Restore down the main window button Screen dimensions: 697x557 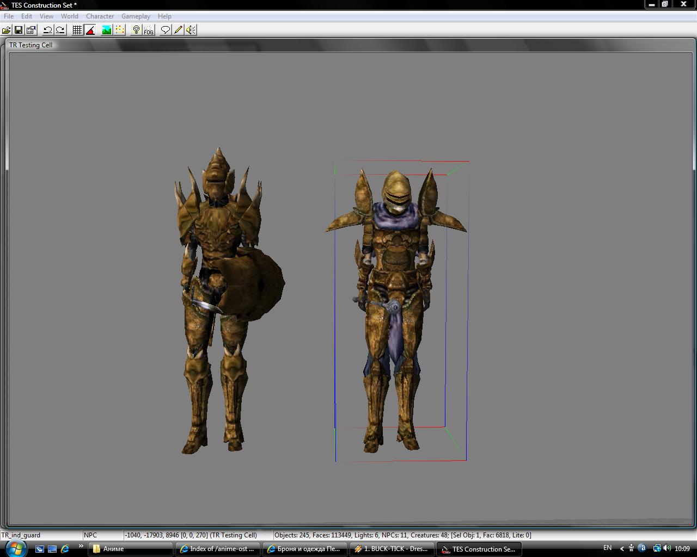(665, 4)
